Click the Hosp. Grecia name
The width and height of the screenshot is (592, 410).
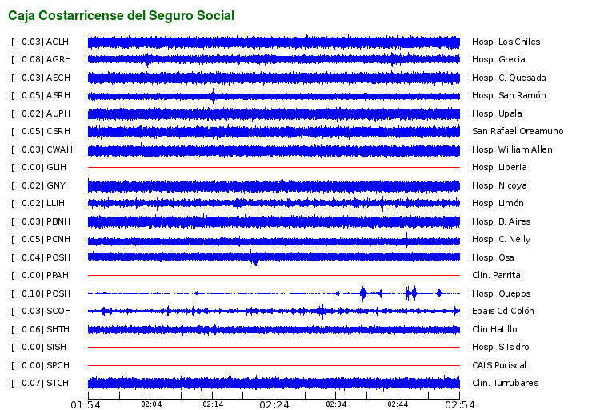tap(498, 59)
